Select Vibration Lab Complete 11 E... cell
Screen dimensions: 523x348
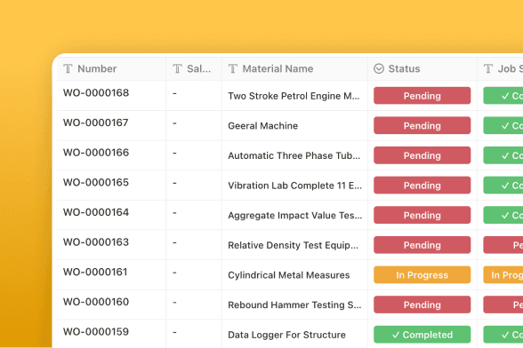294,186
